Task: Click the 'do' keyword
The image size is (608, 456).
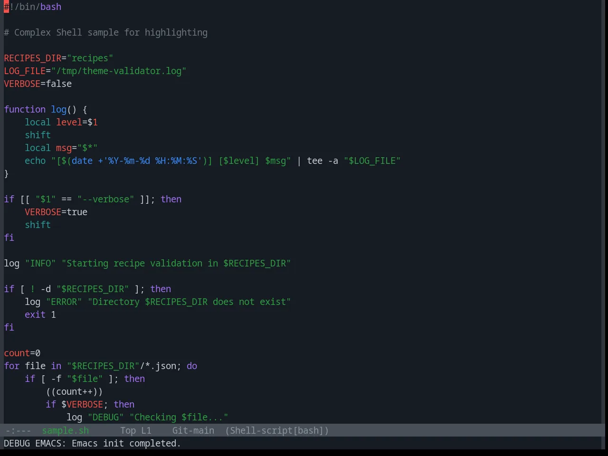Action: (192, 366)
